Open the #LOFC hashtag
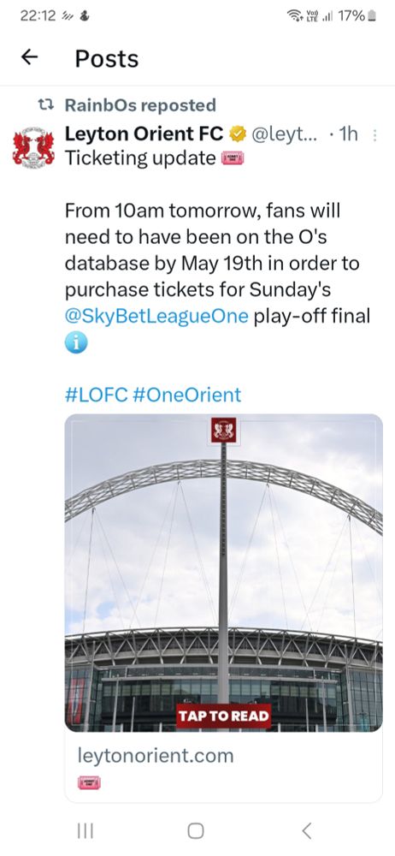 [x=96, y=395]
